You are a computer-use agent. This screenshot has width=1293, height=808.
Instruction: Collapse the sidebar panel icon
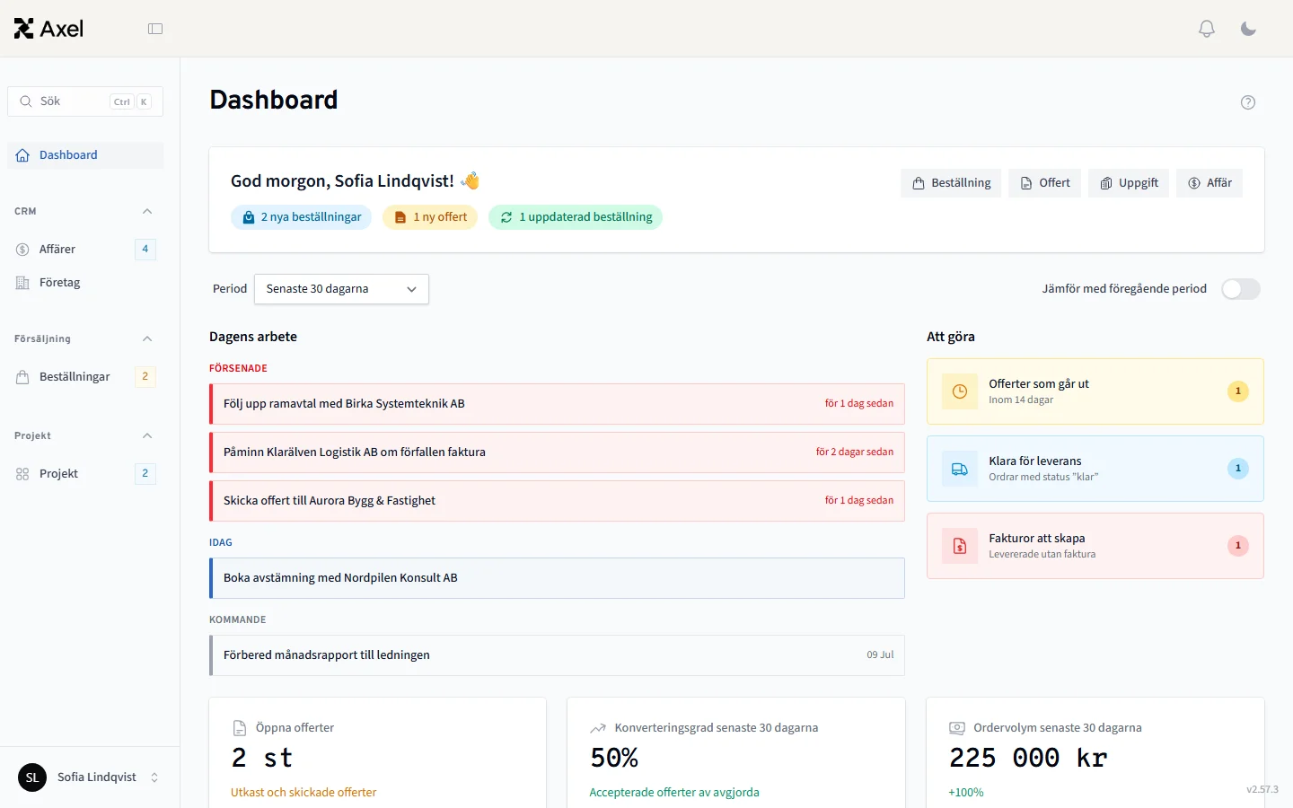point(155,29)
